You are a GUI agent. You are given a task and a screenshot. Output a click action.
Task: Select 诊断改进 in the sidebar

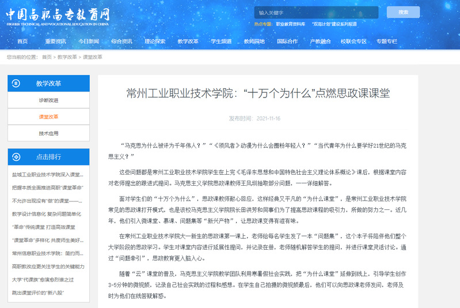coord(48,100)
